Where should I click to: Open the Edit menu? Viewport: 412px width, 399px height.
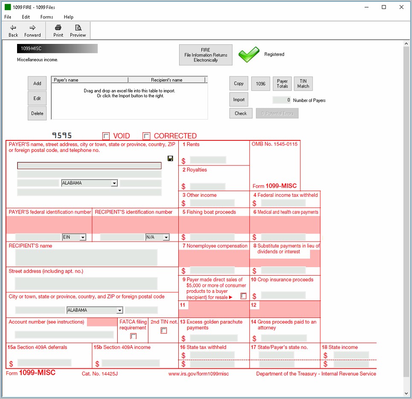(x=26, y=17)
